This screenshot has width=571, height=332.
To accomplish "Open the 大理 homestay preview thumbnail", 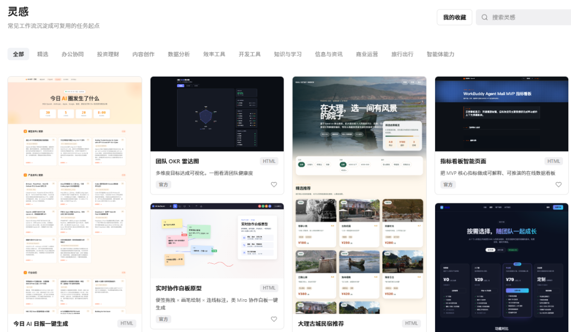I will 359,195.
